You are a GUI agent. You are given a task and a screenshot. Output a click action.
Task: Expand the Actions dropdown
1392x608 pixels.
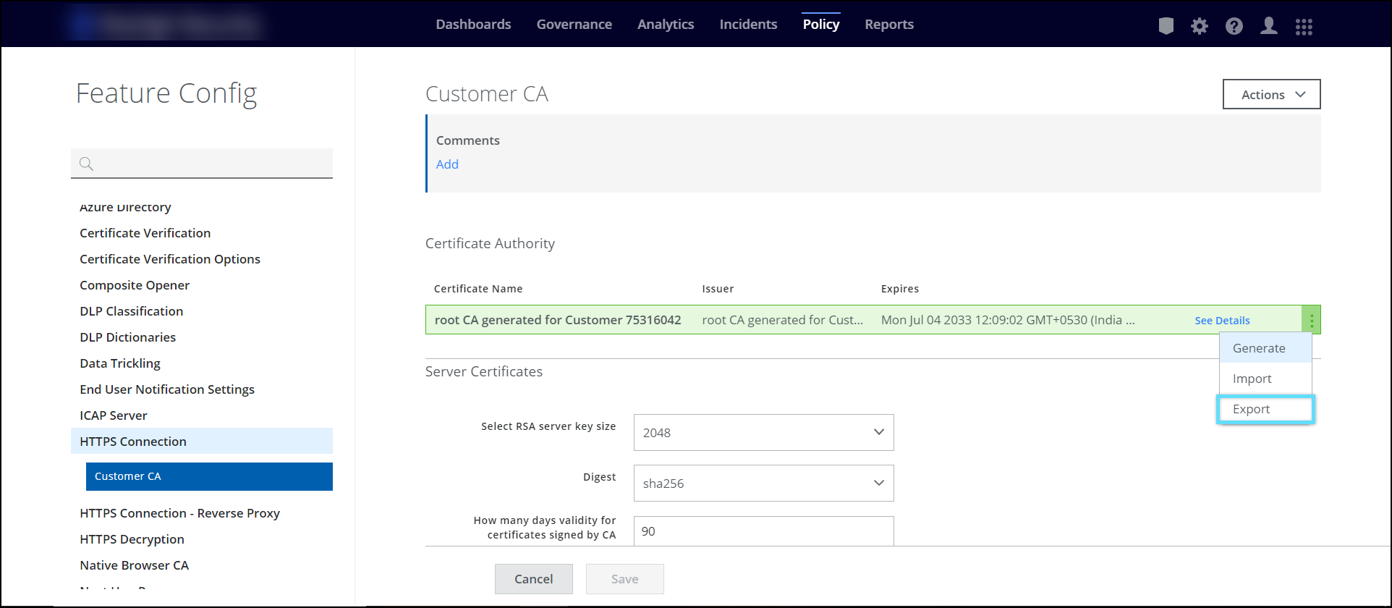click(x=1271, y=95)
